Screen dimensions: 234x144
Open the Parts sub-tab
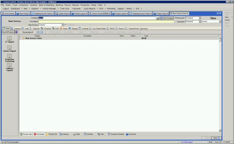click(x=56, y=28)
